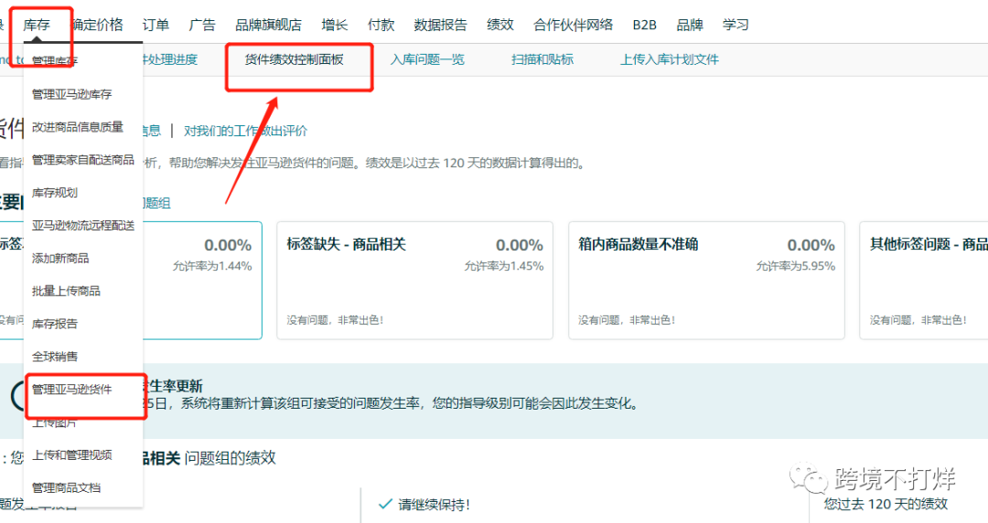Click 对我们的工作做出评价 link

(x=246, y=131)
